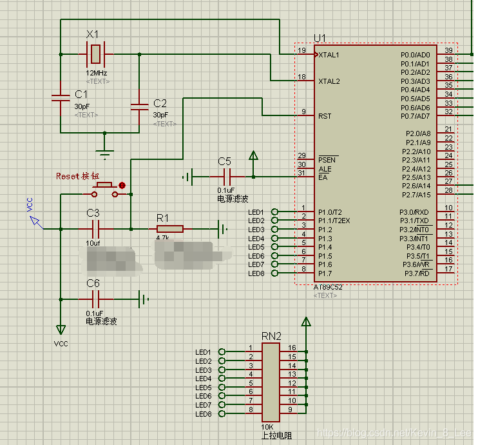This screenshot has width=478, height=445.
Task: Click pin number 16 on RN2
Action: 292,348
